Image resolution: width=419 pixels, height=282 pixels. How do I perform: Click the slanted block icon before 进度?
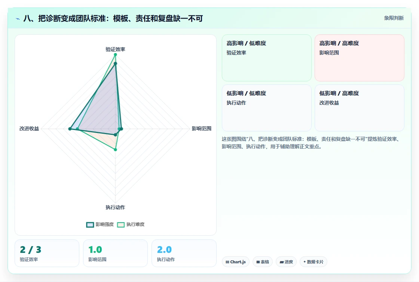click(282, 262)
